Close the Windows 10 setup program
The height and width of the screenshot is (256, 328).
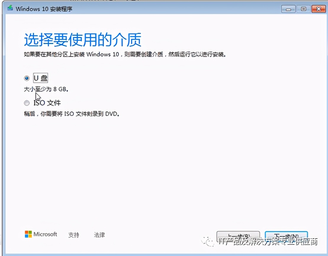click(319, 9)
